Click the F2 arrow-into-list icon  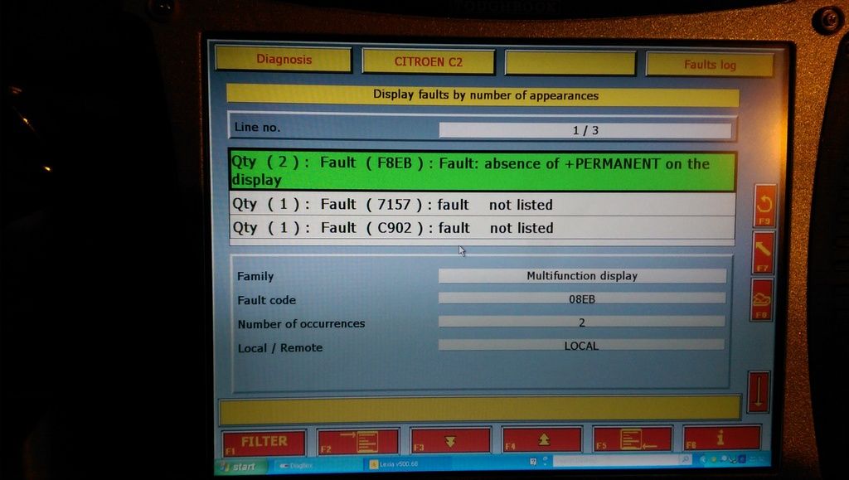[358, 442]
